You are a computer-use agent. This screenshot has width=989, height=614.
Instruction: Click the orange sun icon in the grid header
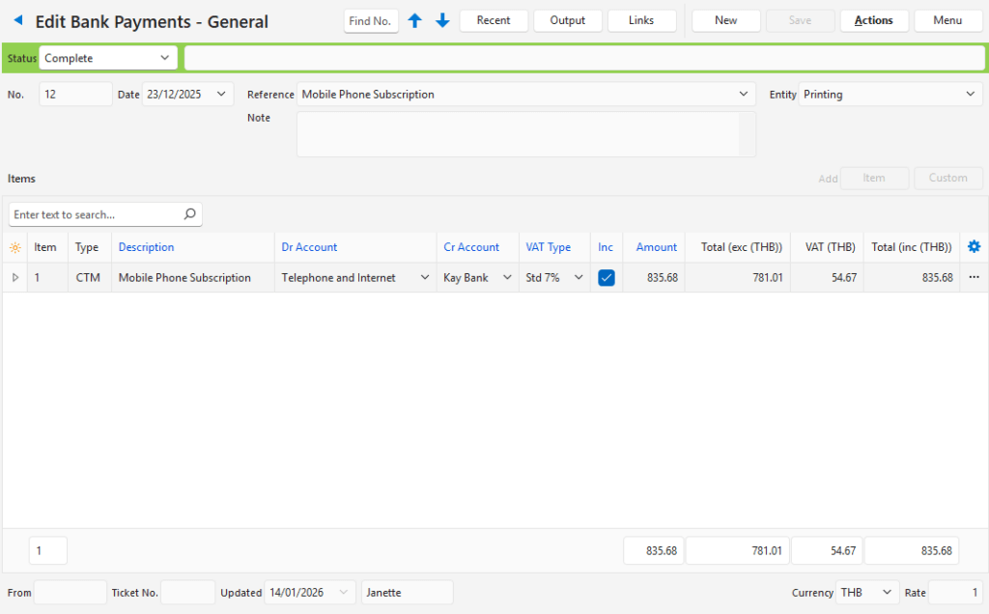pos(14,246)
